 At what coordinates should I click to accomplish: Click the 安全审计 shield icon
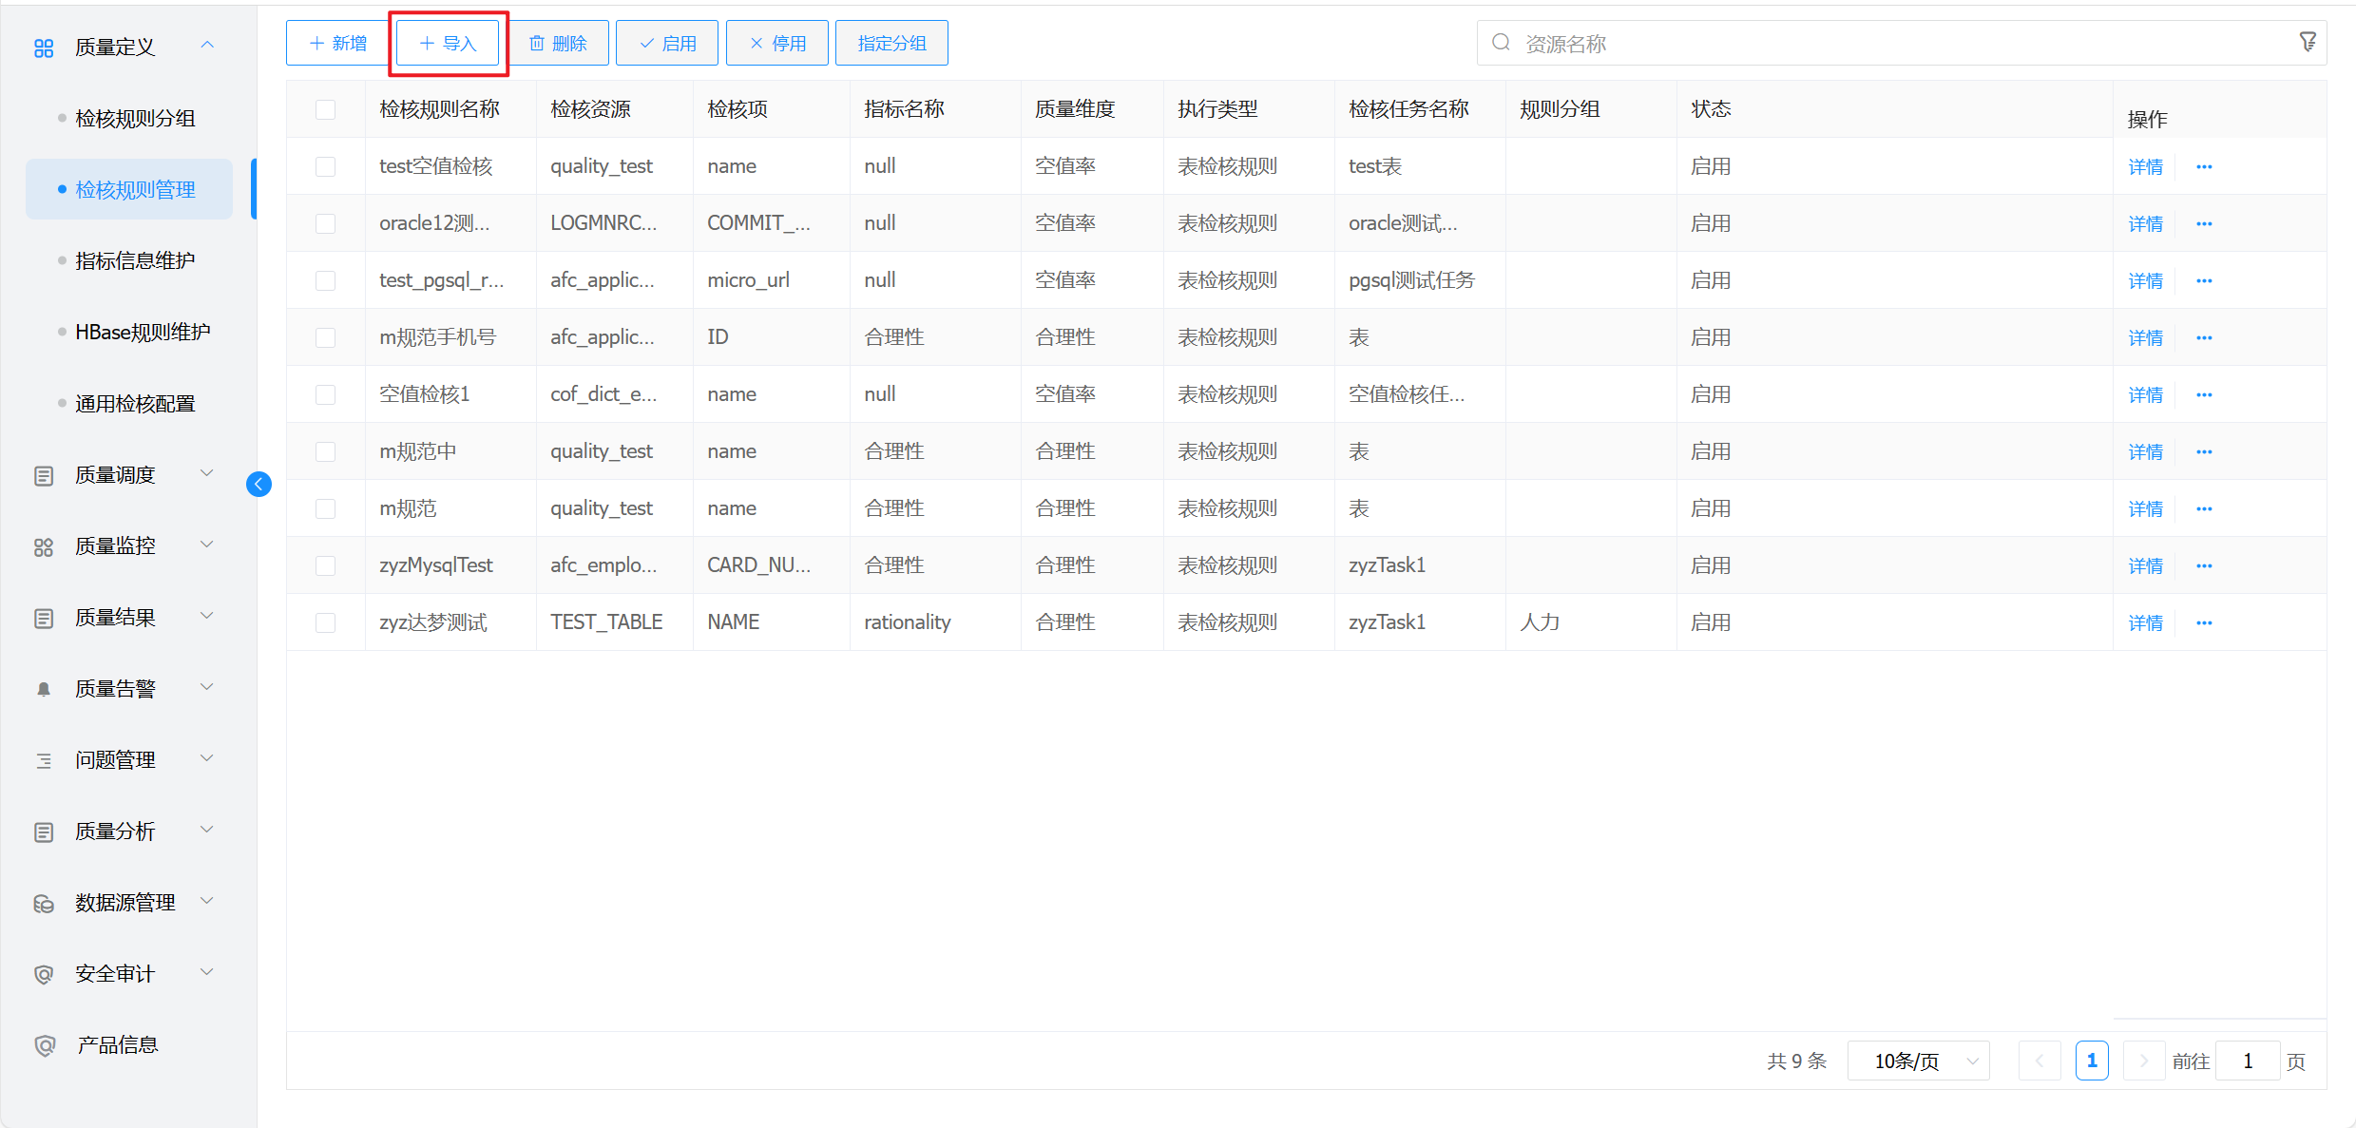[44, 974]
